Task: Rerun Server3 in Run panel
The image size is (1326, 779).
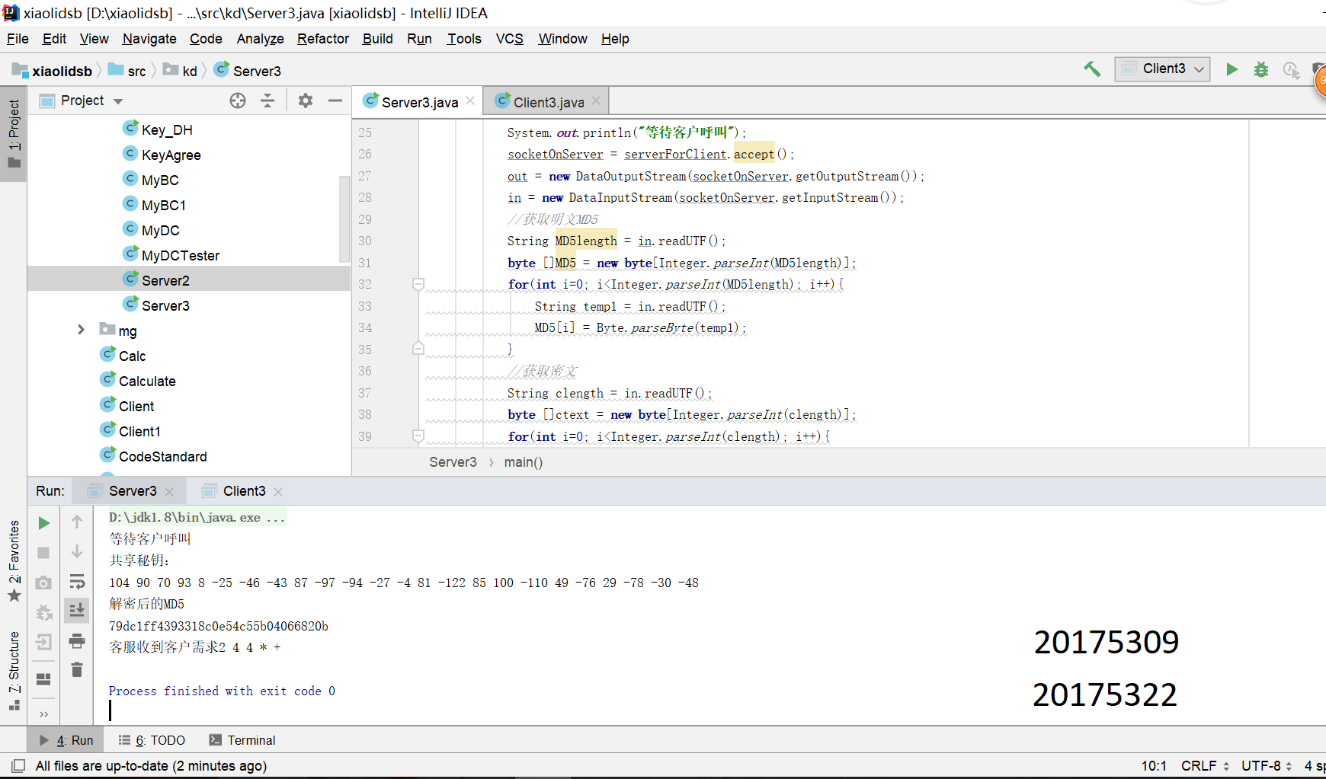Action: coord(43,523)
